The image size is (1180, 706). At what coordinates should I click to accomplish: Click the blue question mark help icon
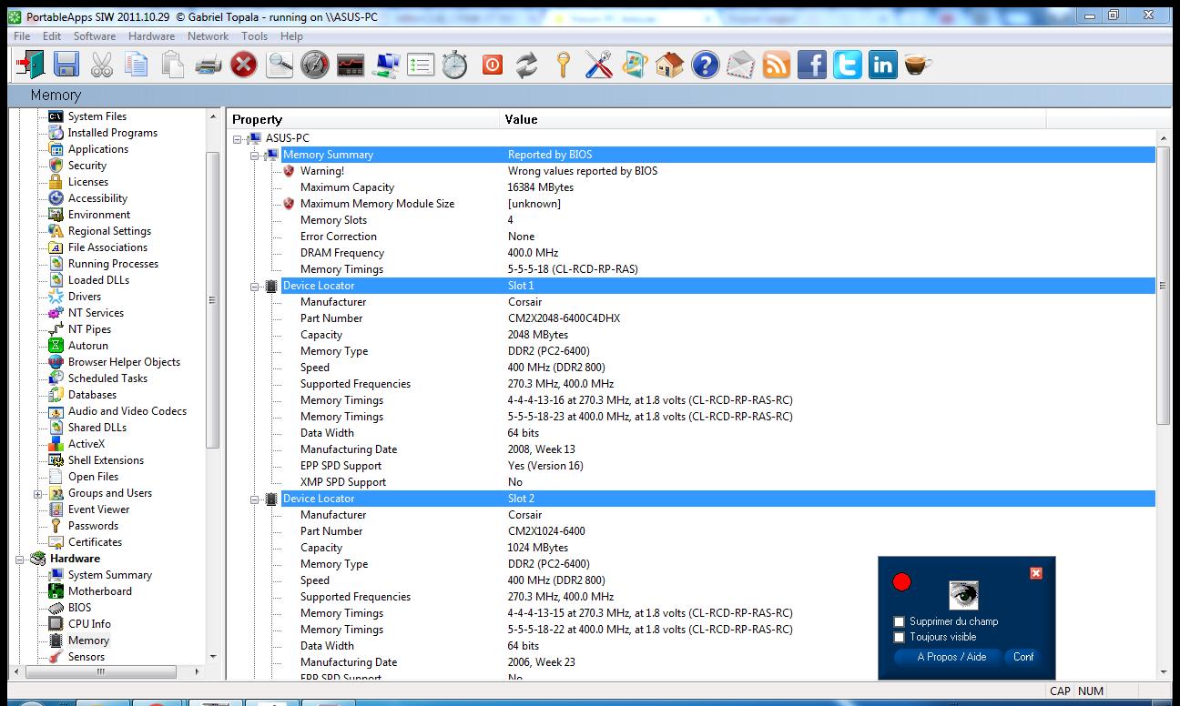click(706, 65)
